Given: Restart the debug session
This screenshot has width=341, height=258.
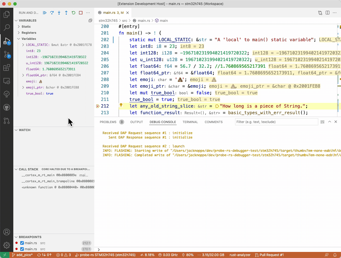Looking at the screenshot, I should (73, 13).
